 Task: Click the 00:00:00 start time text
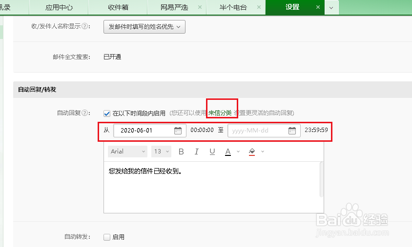pos(202,130)
